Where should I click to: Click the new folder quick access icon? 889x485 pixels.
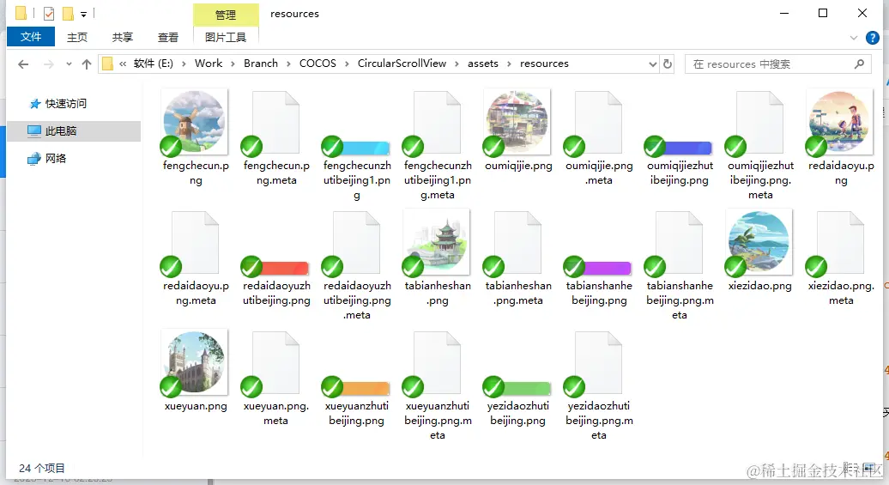click(68, 13)
